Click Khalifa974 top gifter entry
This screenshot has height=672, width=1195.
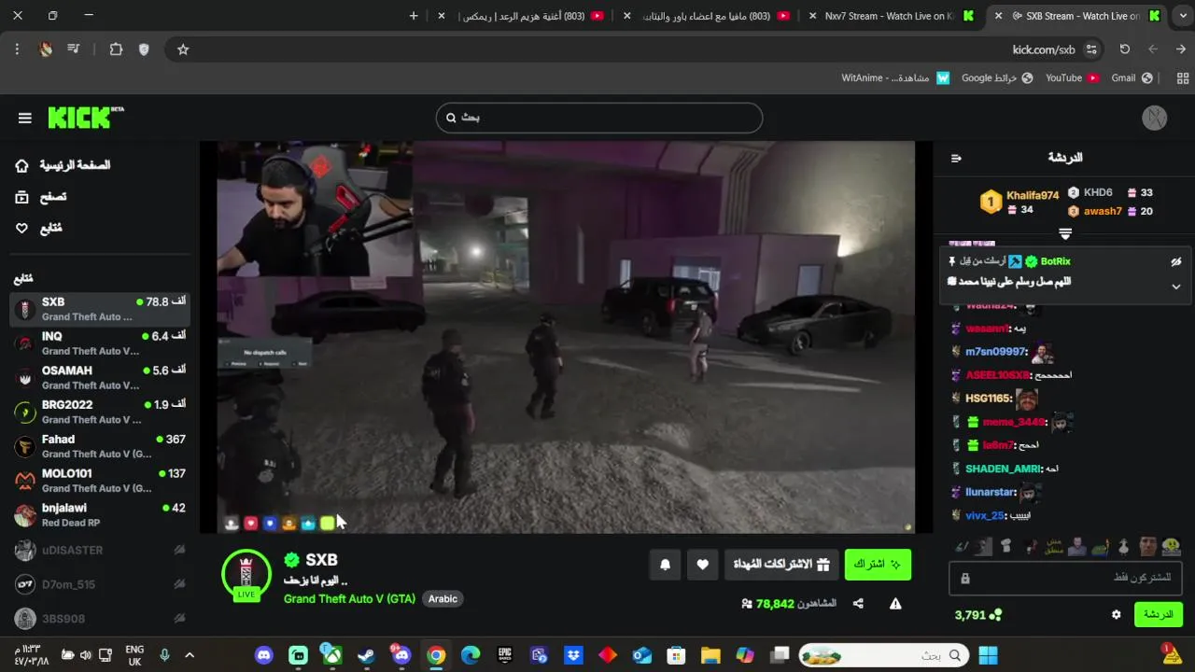coord(1019,202)
